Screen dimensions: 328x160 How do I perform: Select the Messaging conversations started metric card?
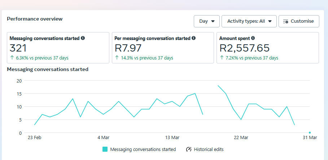(58, 48)
